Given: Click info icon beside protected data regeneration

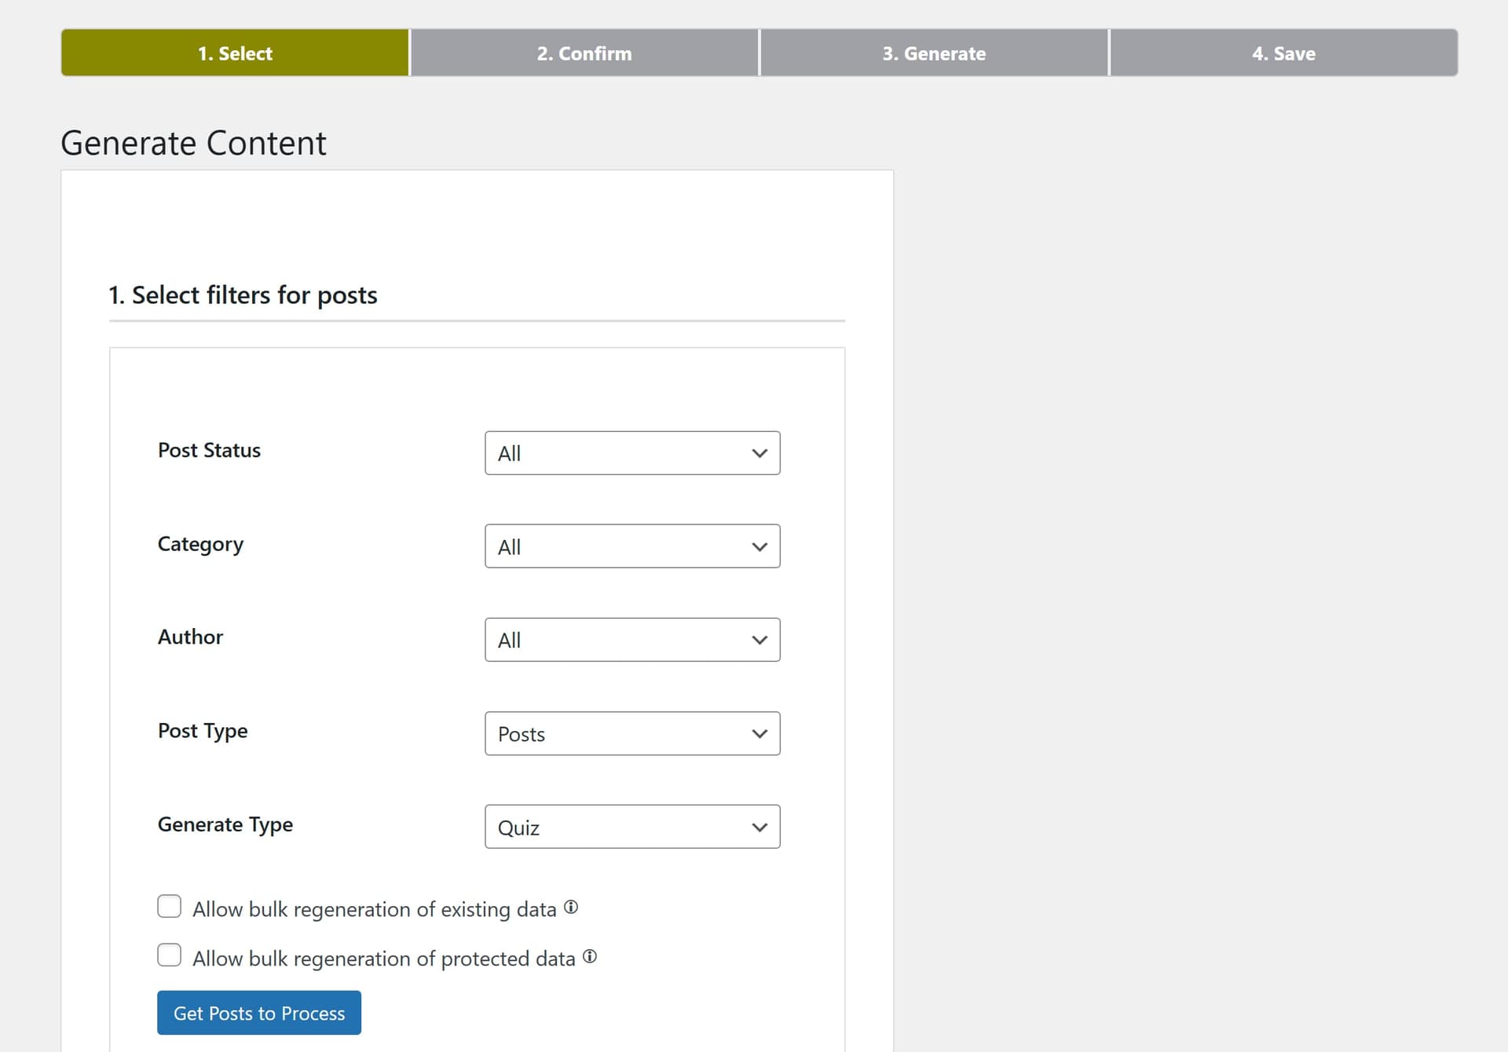Looking at the screenshot, I should (x=590, y=956).
